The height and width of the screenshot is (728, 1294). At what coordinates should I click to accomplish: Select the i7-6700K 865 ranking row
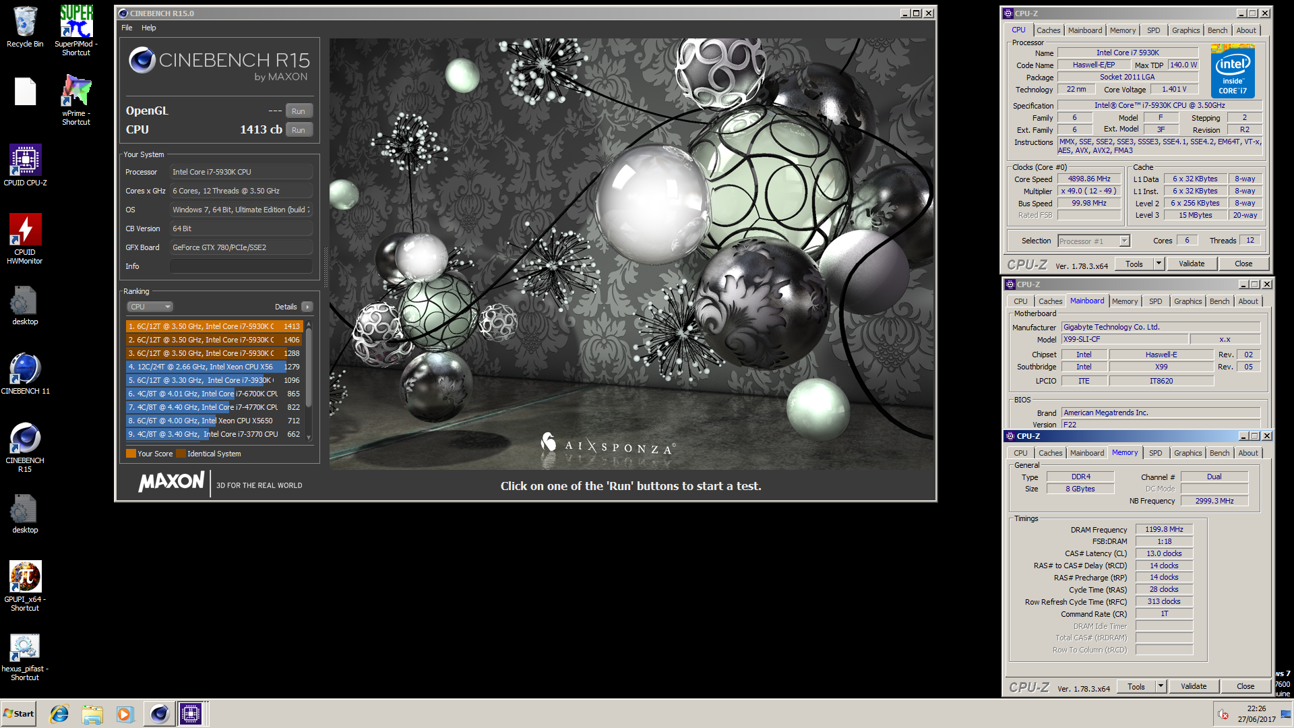[214, 394]
